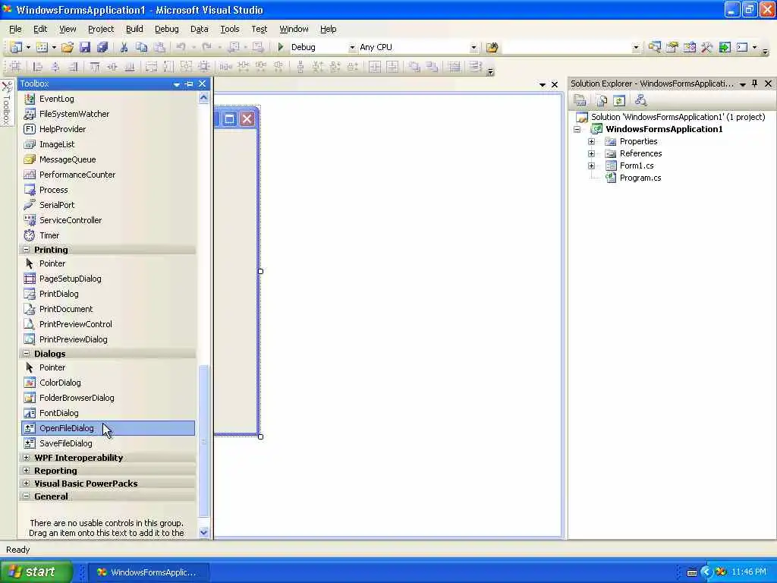Start debugging with the green play icon

tap(281, 47)
